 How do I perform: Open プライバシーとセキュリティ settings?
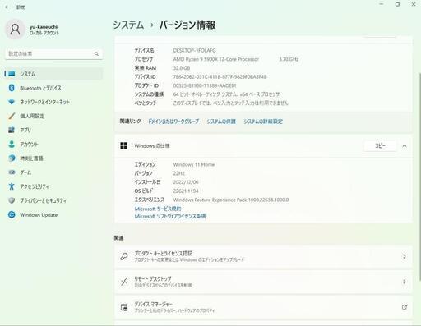54,200
